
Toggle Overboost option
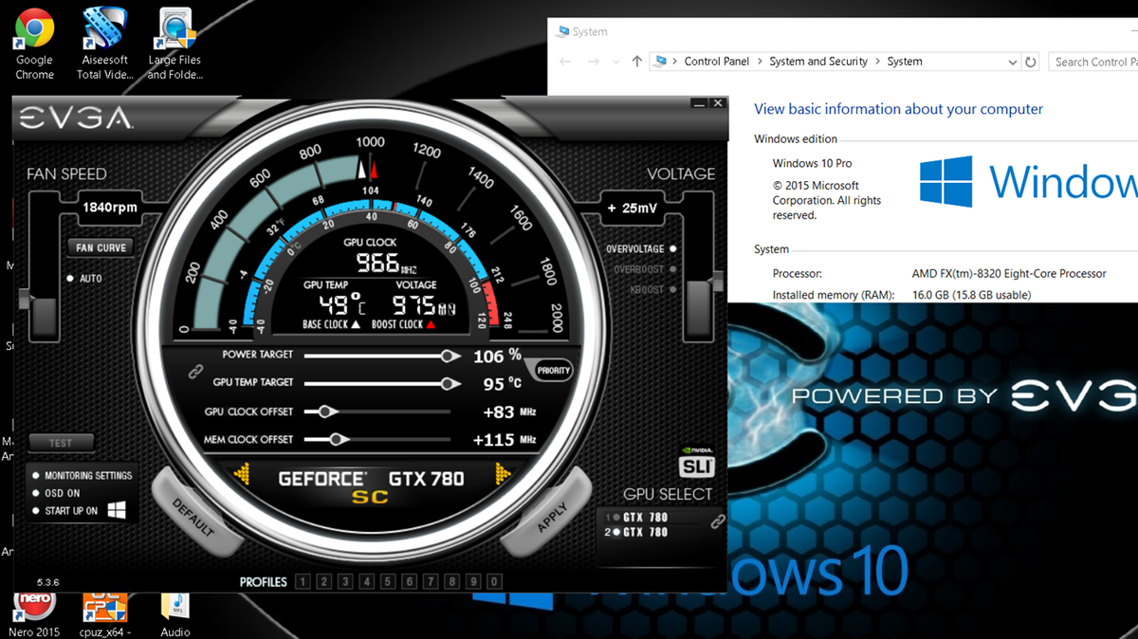(645, 269)
